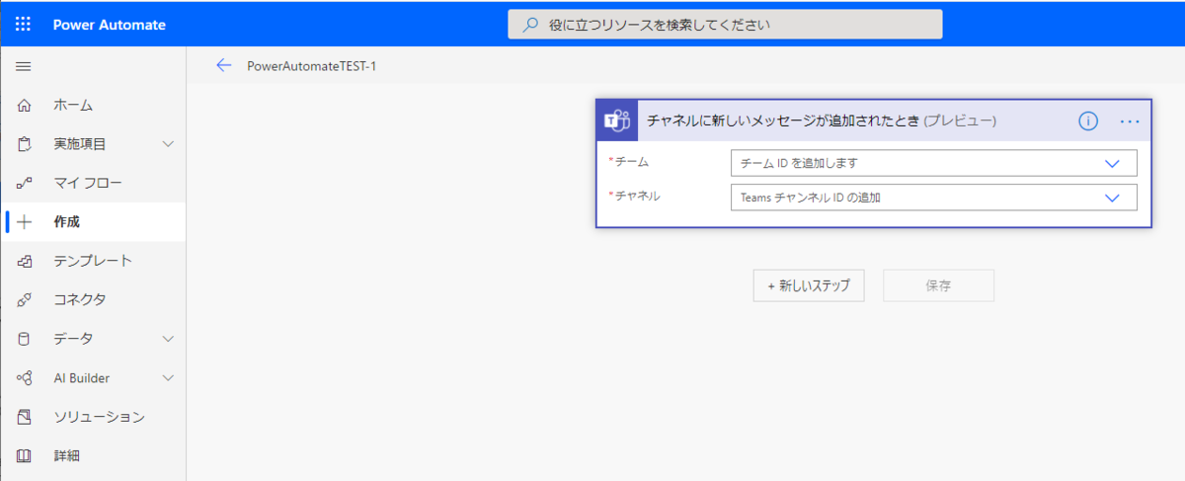
Task: Expand the 実施項目 chevron
Action: point(168,144)
